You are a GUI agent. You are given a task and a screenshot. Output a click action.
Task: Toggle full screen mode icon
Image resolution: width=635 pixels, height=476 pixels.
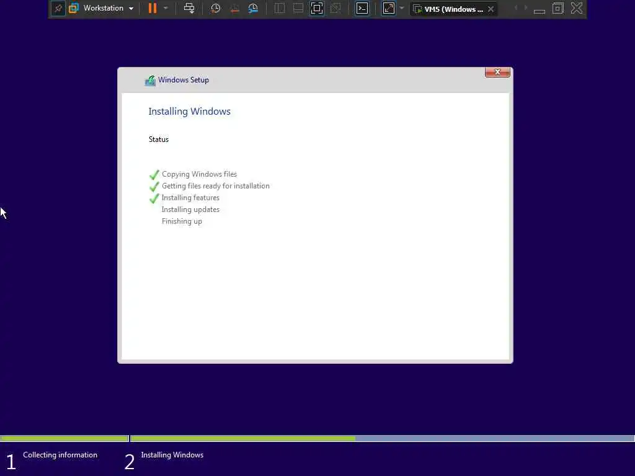(x=317, y=8)
